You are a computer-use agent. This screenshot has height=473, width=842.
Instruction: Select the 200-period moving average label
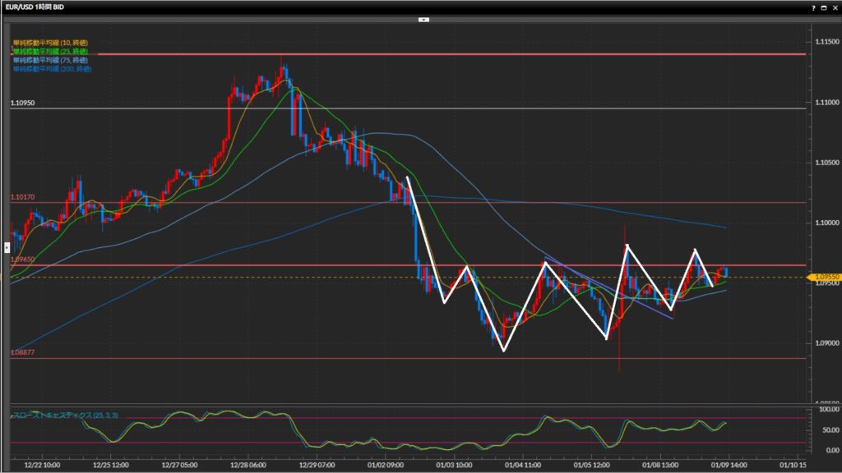(x=51, y=69)
